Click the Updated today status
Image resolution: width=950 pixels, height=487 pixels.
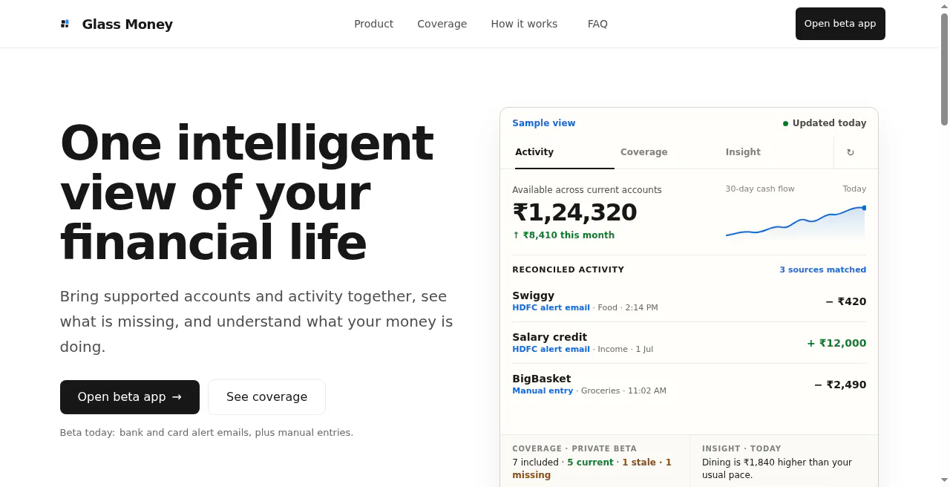point(824,123)
